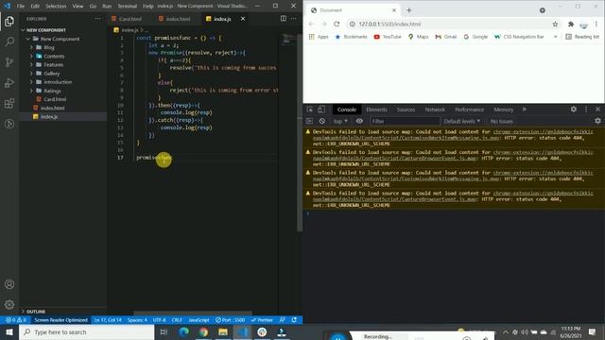Click the YouTube bookmark
Viewport: 605px width, 340px height.
point(388,37)
